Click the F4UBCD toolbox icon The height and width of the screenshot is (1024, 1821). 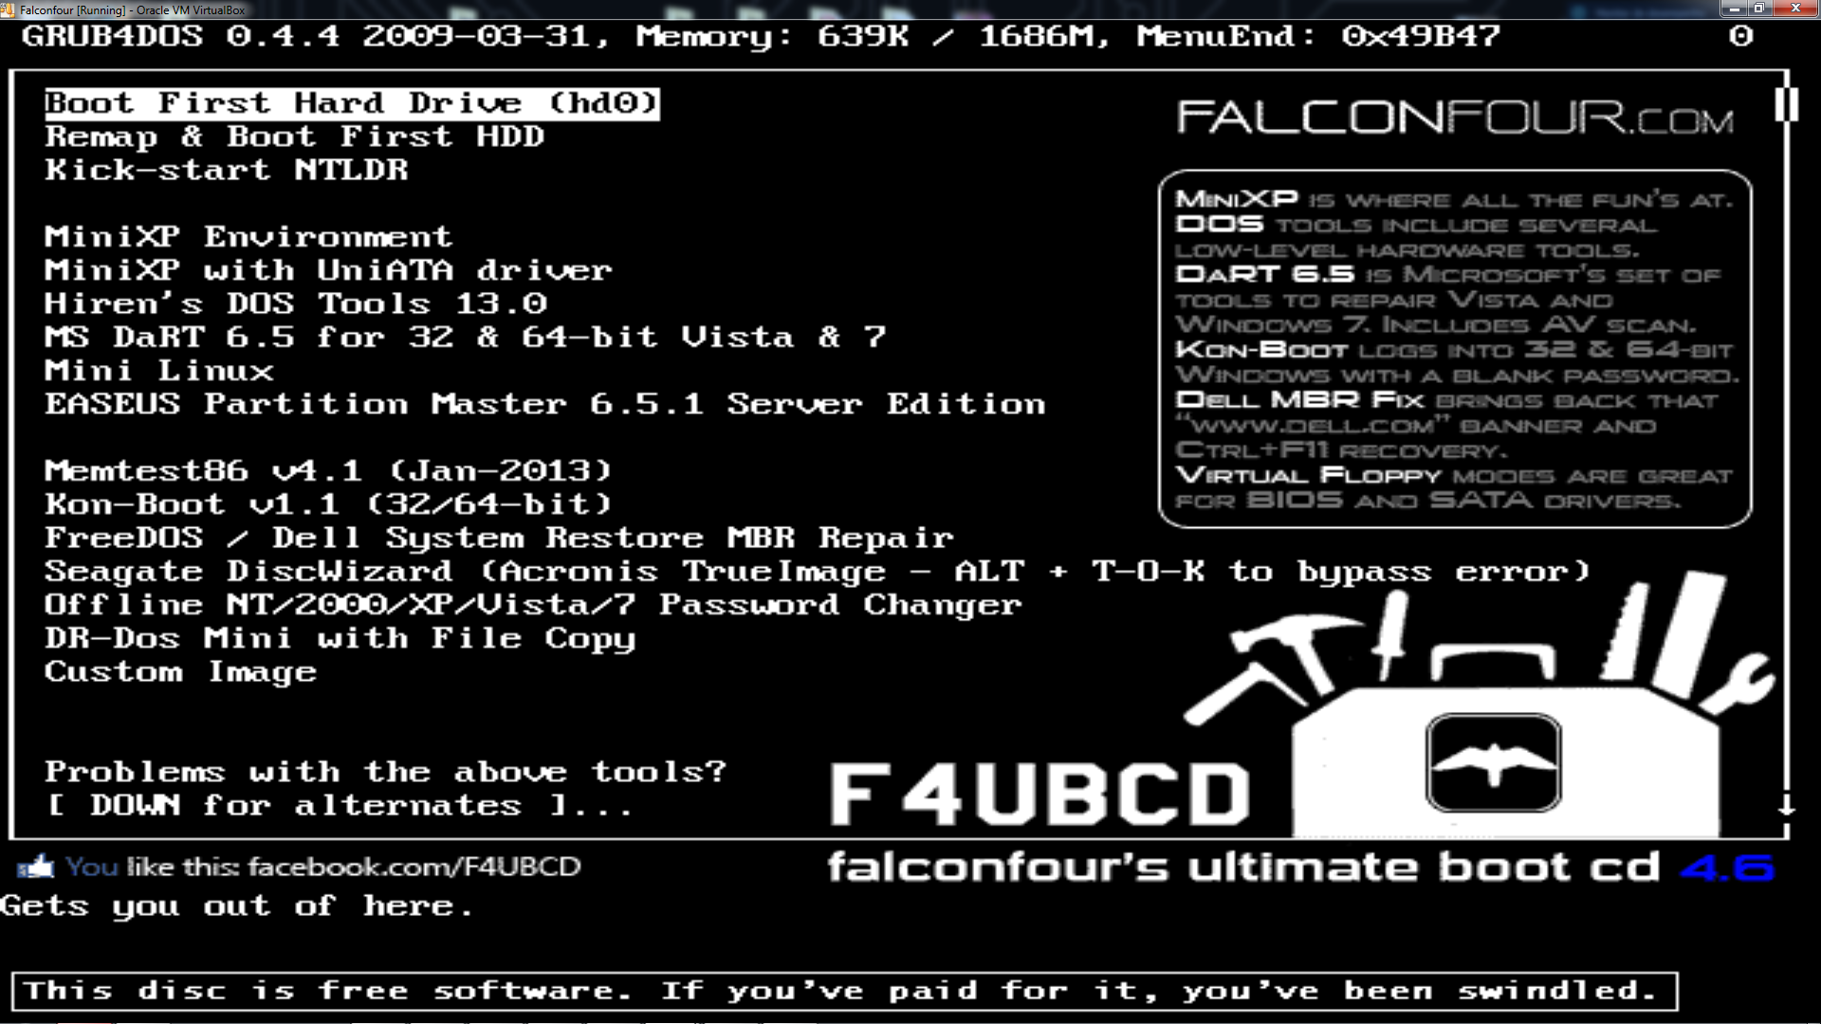pos(1476,762)
